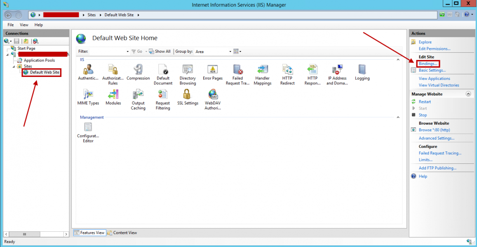Open the File menu
Screen dimensions: 477x247
pyautogui.click(x=11, y=25)
